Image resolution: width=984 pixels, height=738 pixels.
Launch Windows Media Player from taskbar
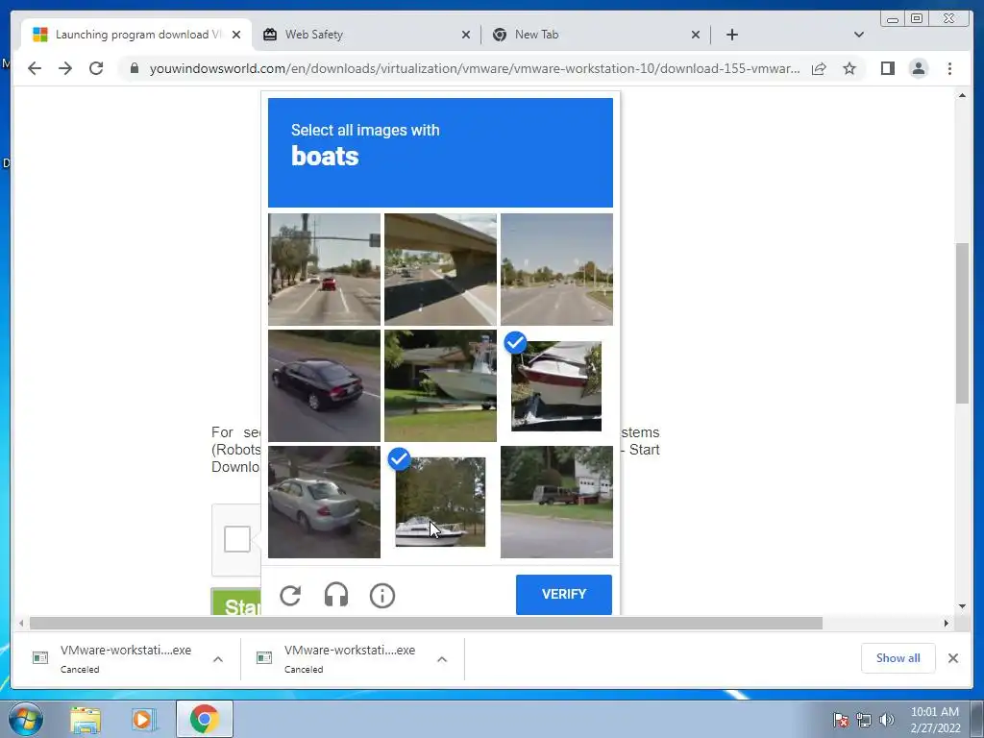tap(144, 720)
